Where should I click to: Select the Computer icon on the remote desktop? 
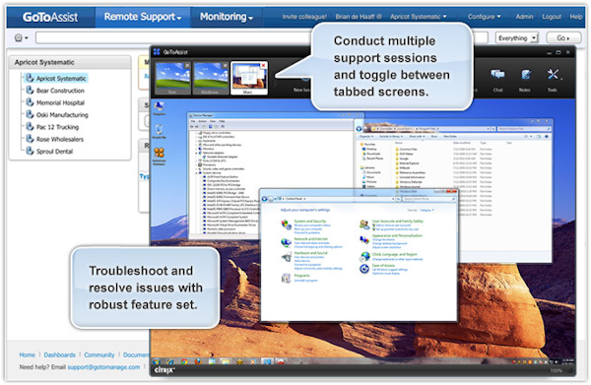click(159, 108)
